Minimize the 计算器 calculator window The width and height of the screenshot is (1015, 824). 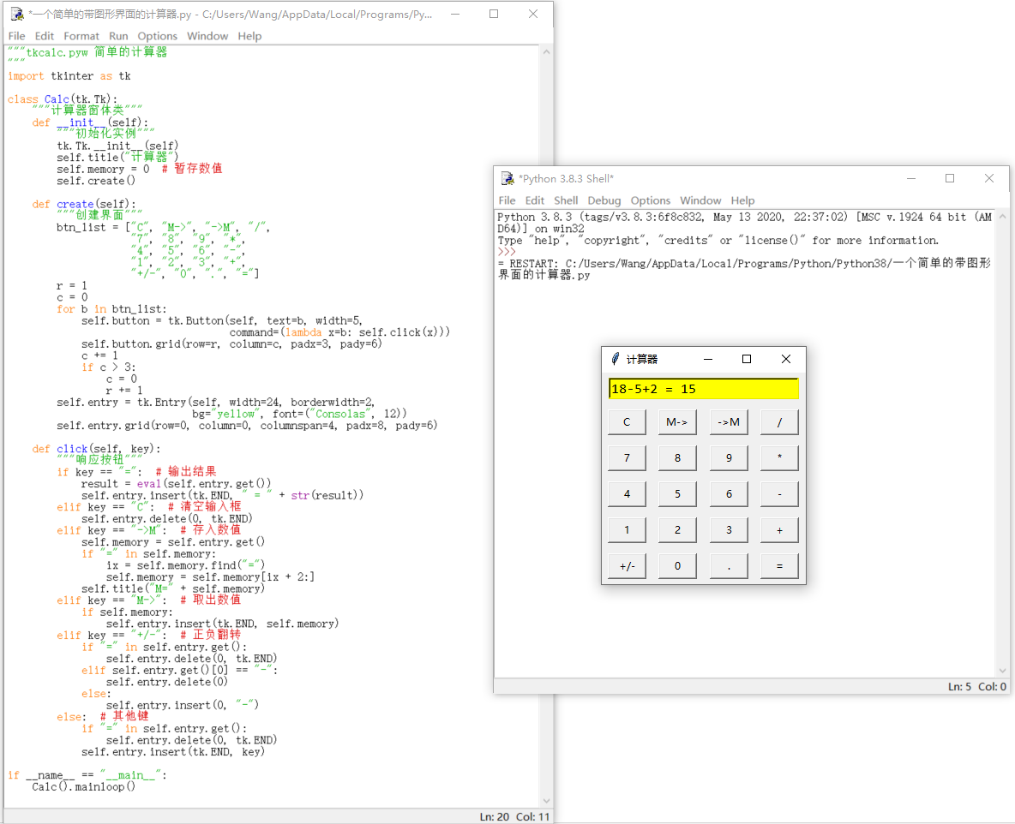(707, 359)
